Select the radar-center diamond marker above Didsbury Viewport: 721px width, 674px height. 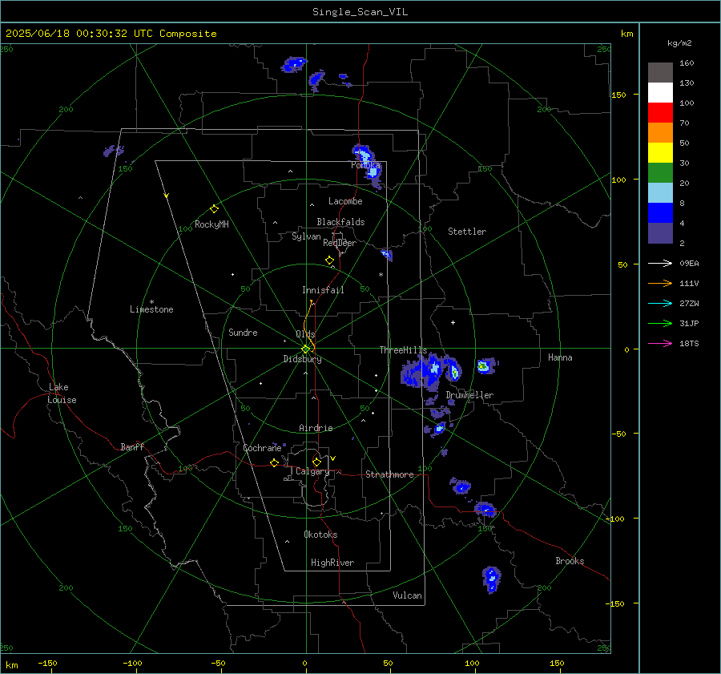click(x=305, y=349)
